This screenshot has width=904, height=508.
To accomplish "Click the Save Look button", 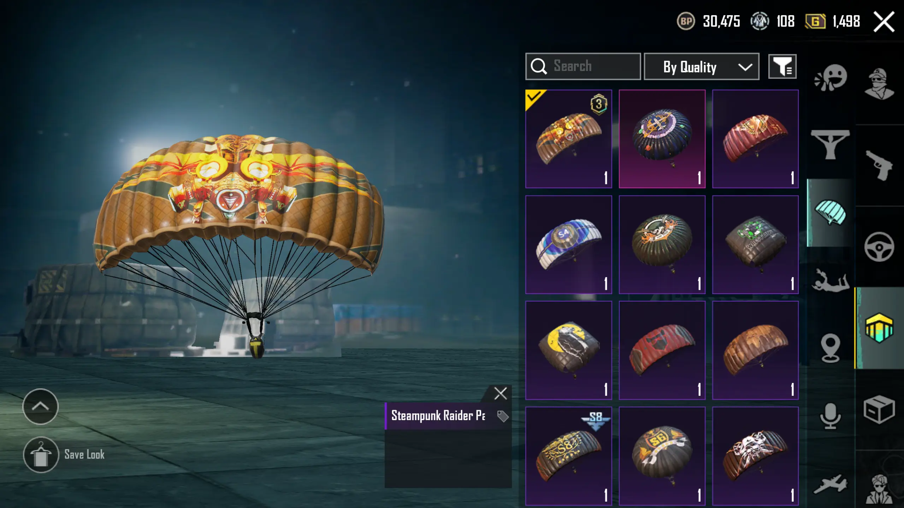I will pyautogui.click(x=64, y=455).
